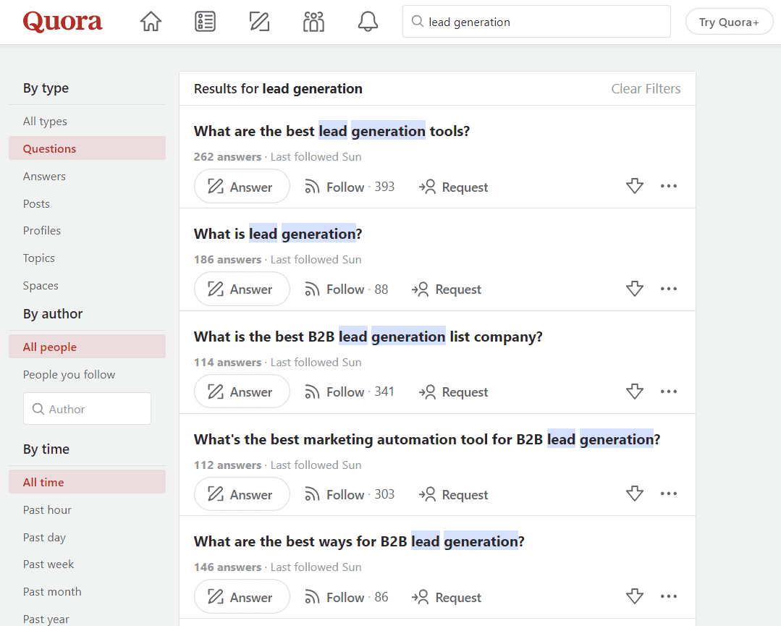Answer the best ways for B2B question
The height and width of the screenshot is (626, 781).
point(242,596)
